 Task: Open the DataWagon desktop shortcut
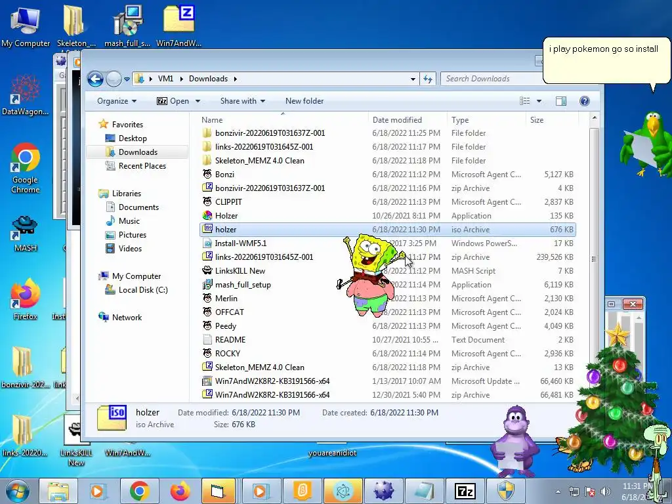click(26, 94)
